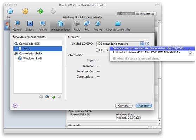Image resolution: width=196 pixels, height=140 pixels.
Task: Click the remove controller icon below the tree
Action: point(59,96)
